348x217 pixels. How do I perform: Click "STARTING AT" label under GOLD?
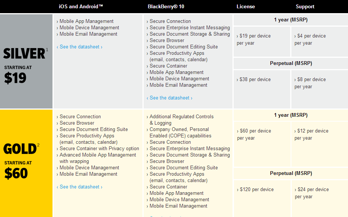[x=18, y=163]
